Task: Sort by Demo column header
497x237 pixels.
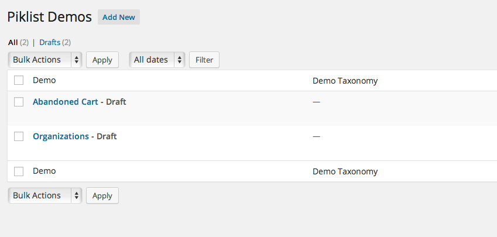Action: click(x=44, y=81)
